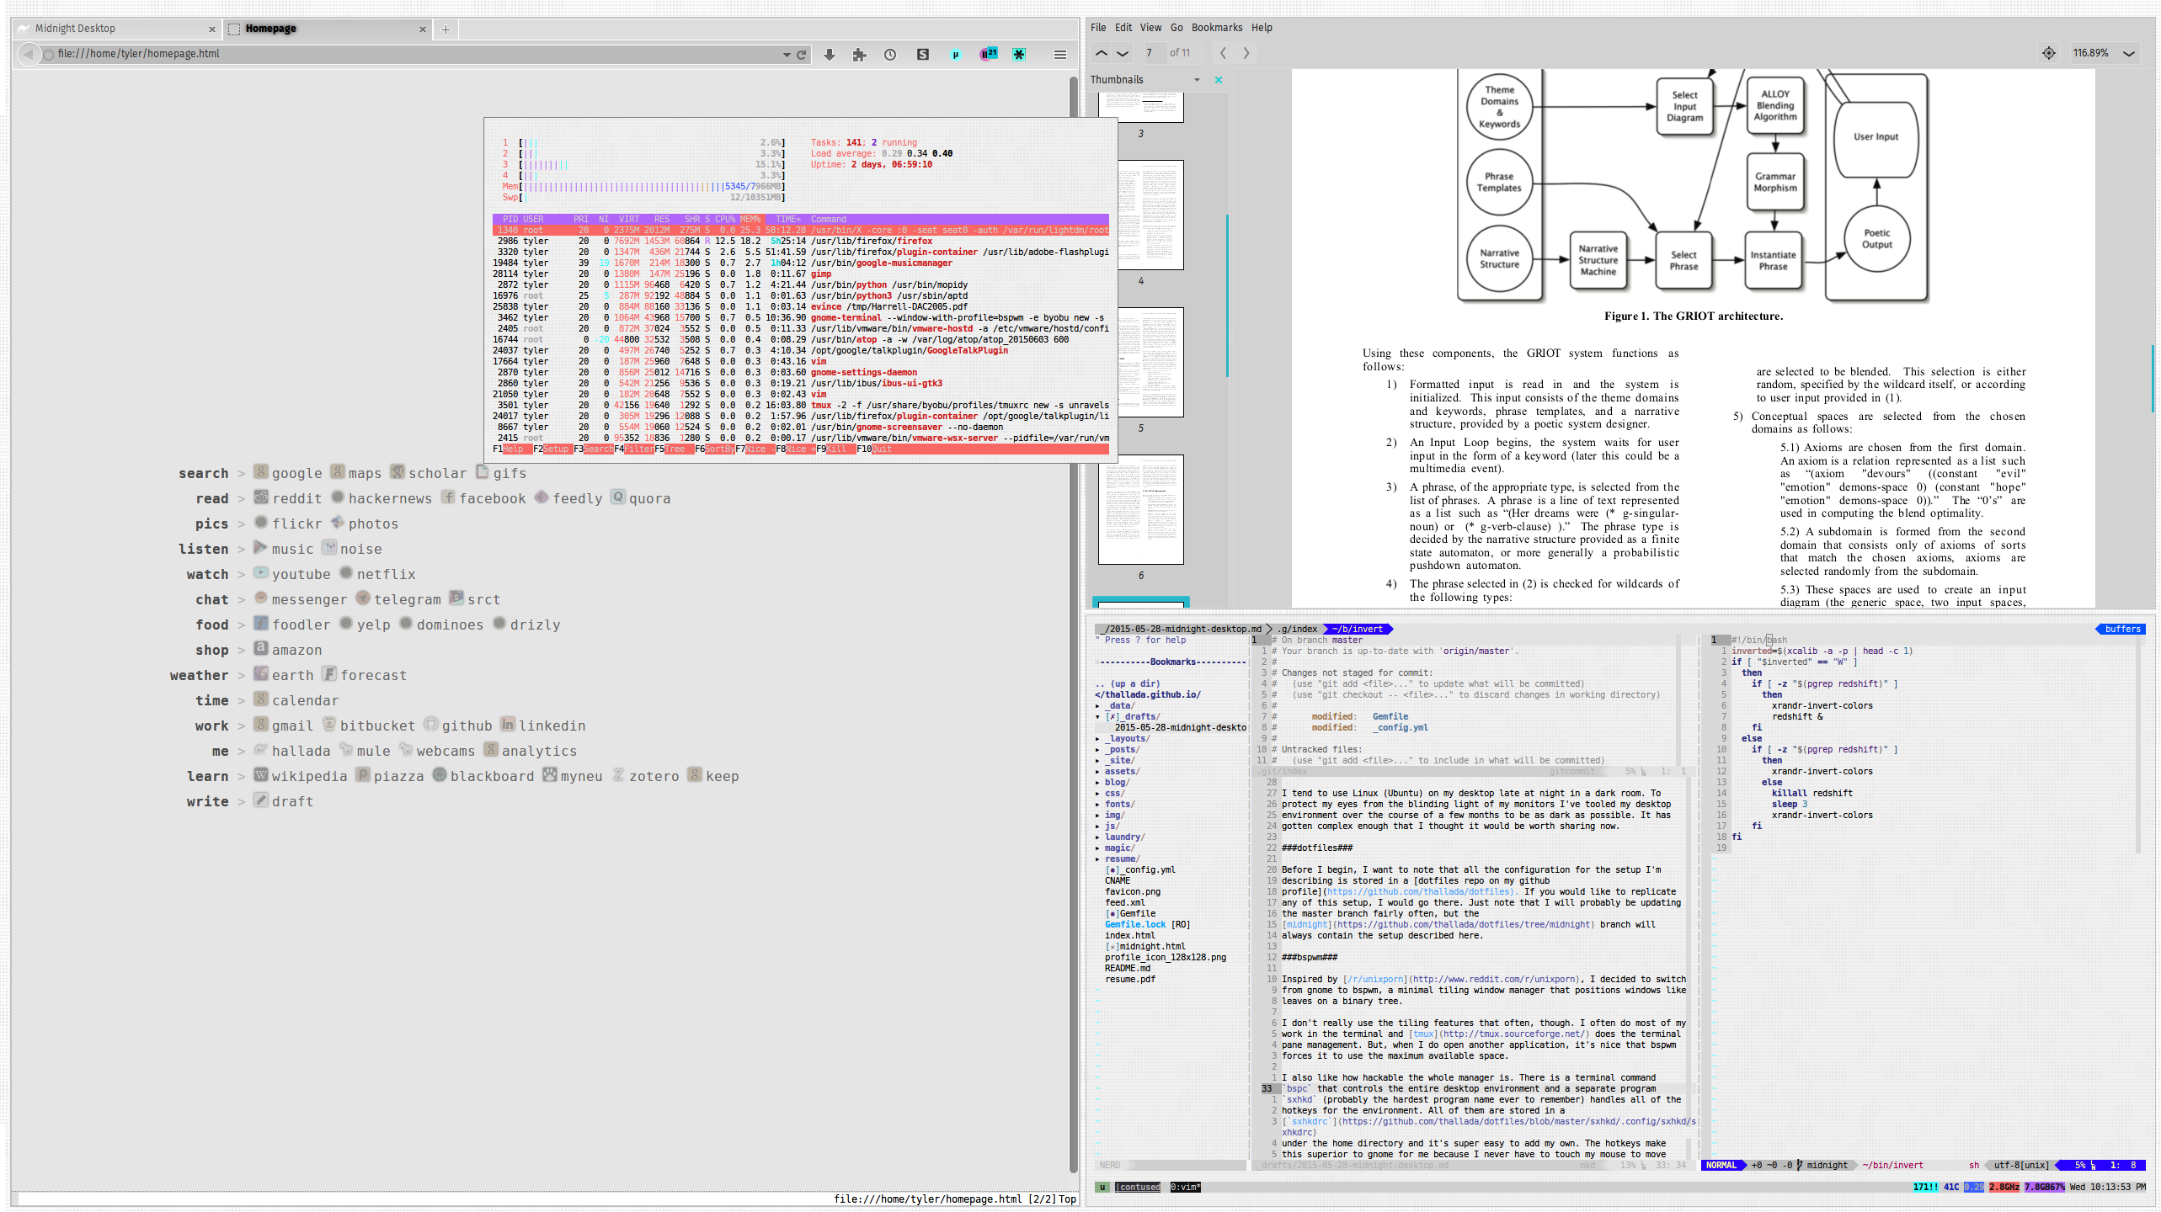Open the hackernews link
Screen dimensions: 2161x1212
click(x=389, y=498)
